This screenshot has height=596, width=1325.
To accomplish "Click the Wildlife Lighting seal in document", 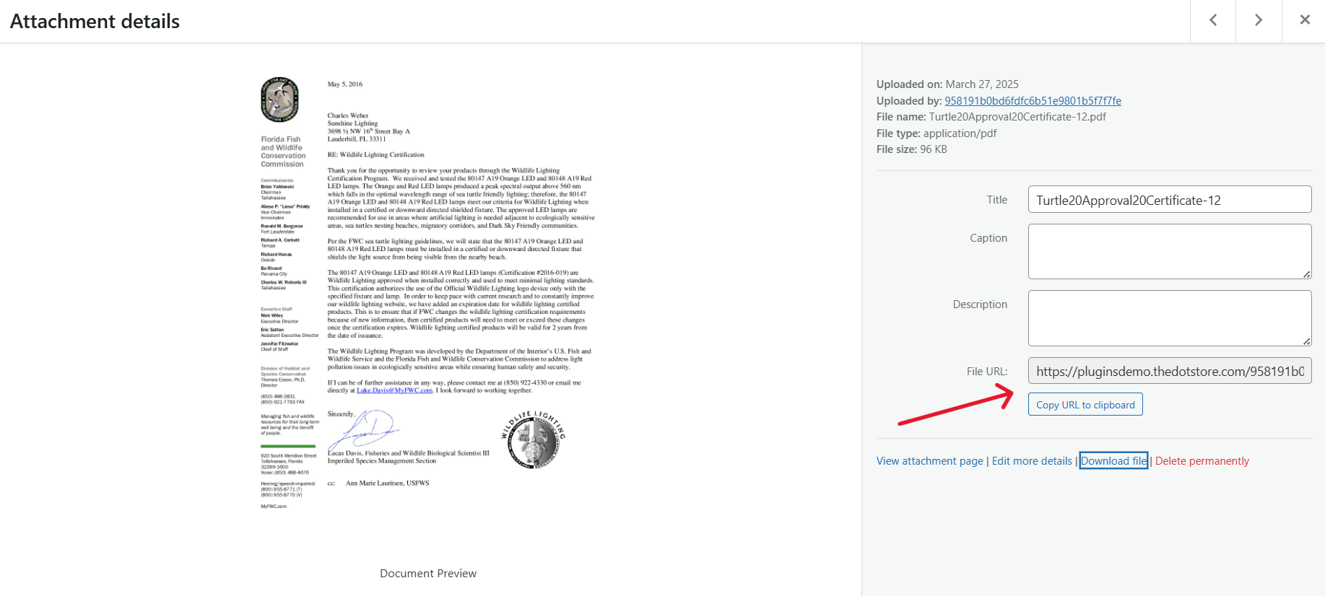I will (533, 439).
